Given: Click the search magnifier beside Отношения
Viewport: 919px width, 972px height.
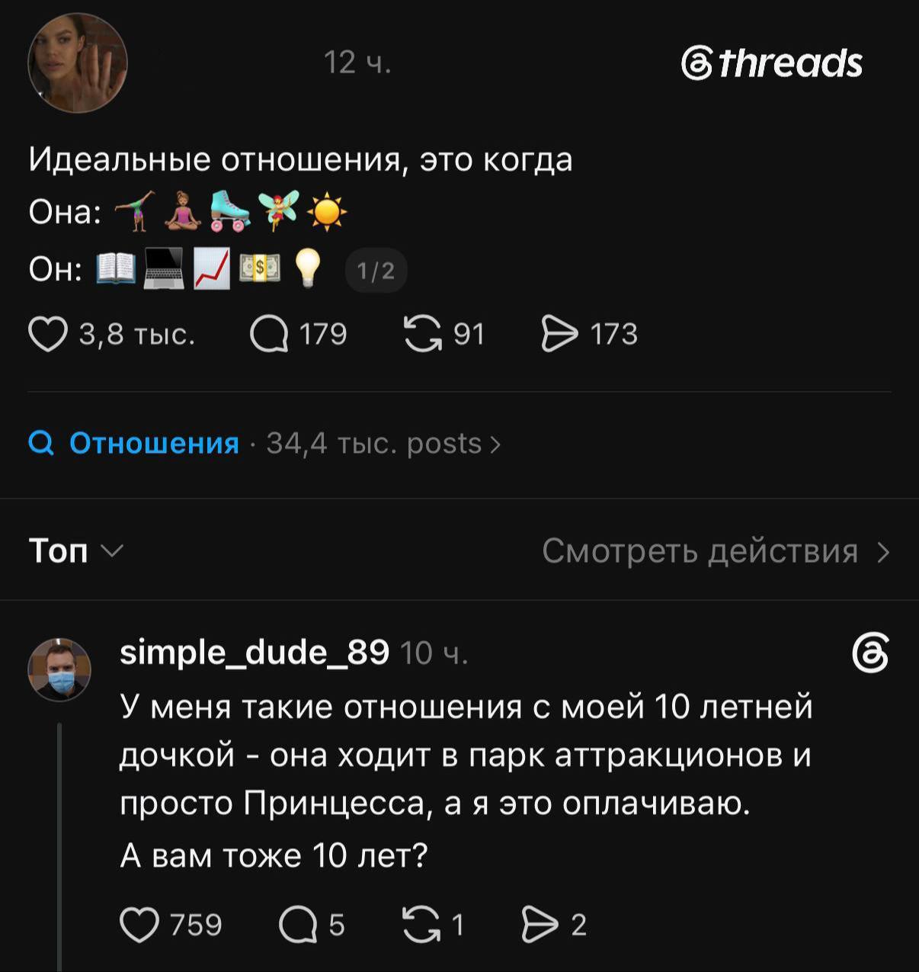Looking at the screenshot, I should pos(40,443).
